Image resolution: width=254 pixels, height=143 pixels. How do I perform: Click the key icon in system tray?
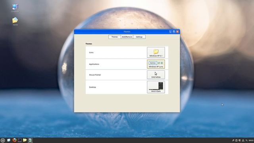coord(233,140)
